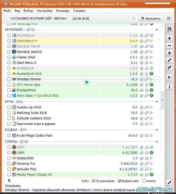176x194 pixels.
Task: Click the minus remove-item sidebar icon
Action: 169,46
